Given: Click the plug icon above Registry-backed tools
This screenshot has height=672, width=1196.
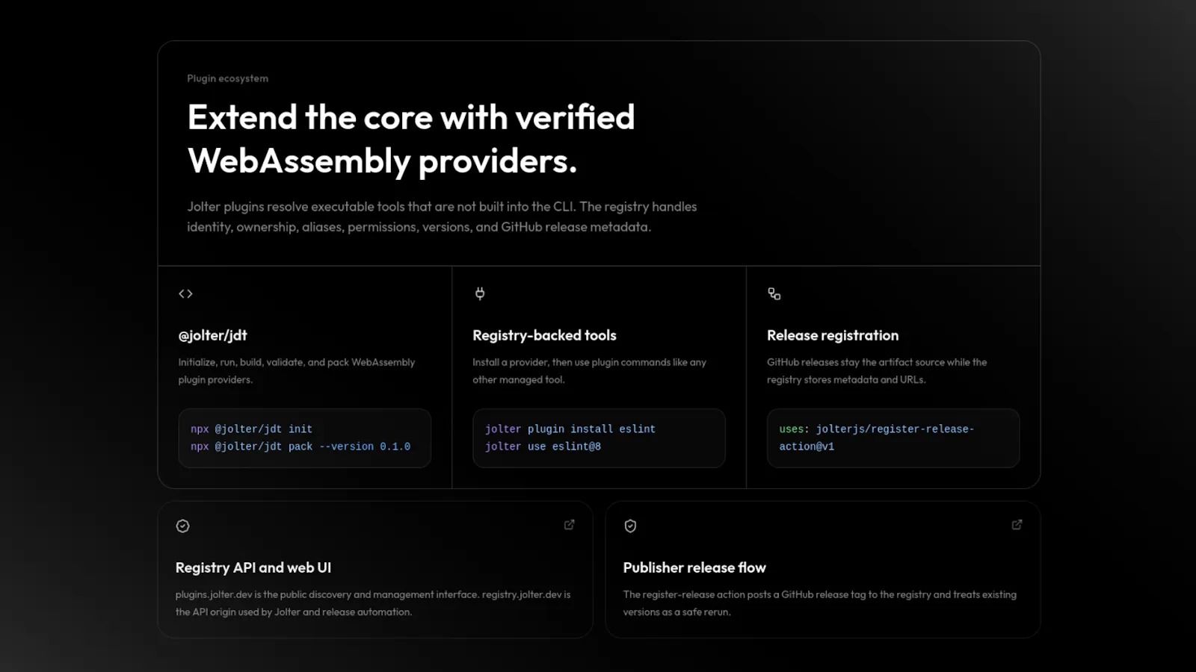Looking at the screenshot, I should point(480,293).
